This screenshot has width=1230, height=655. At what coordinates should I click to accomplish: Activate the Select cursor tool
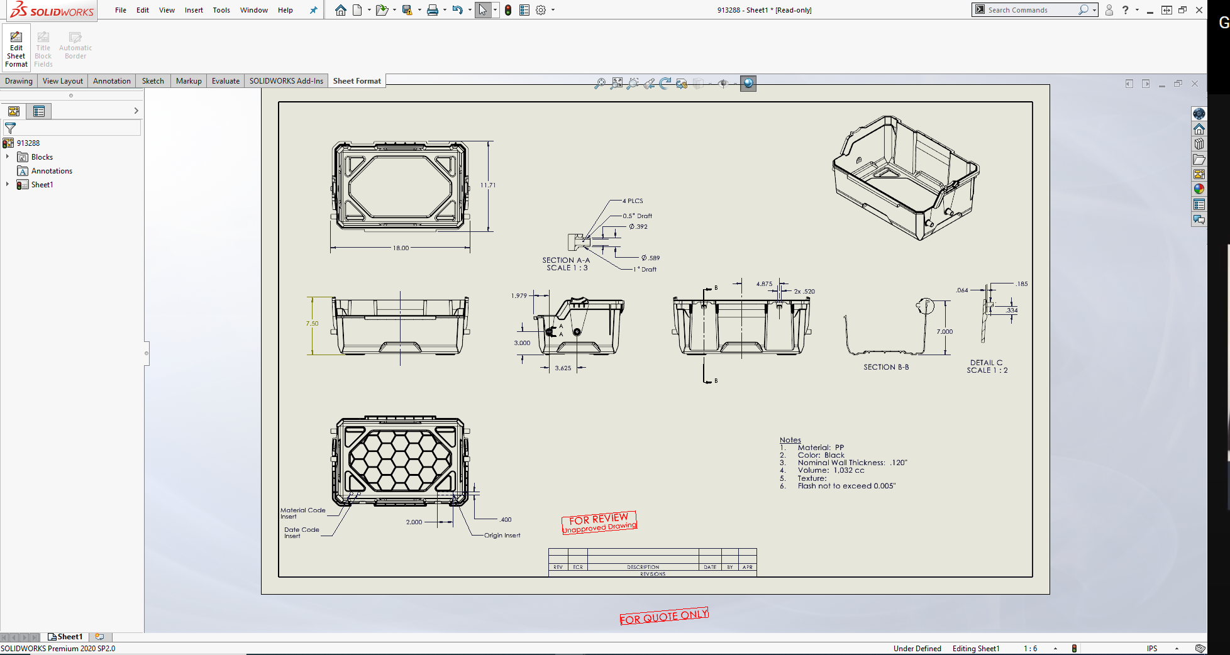coord(482,10)
